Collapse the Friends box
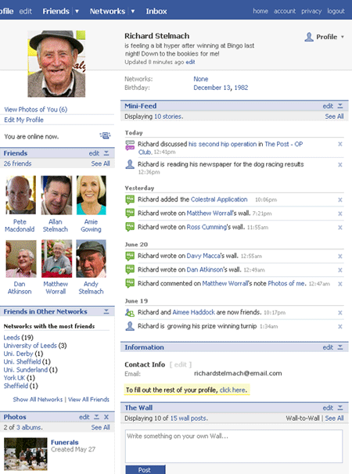 tap(106, 153)
